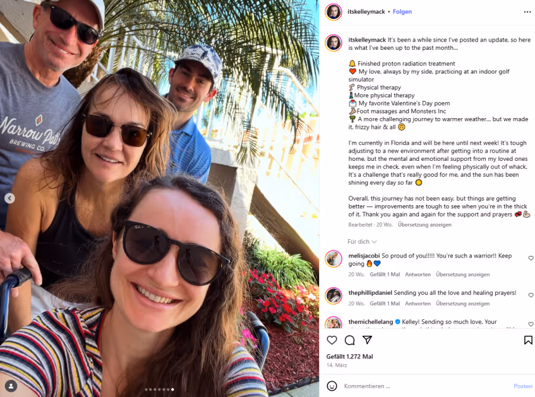Like thephillipdaniel's comment
Screen dimensions: 535x397
click(531, 295)
